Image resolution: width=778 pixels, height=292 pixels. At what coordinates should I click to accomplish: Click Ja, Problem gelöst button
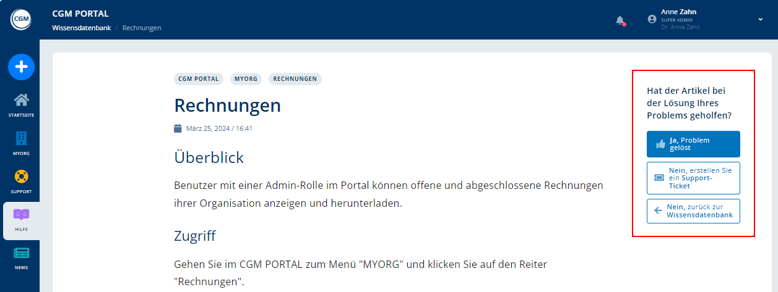pos(693,144)
